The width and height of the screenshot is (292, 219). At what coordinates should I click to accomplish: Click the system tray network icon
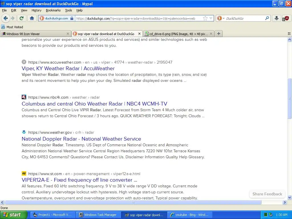tap(271, 215)
